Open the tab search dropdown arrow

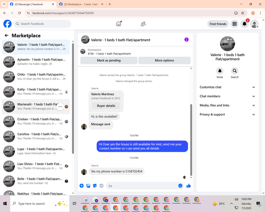coord(4,4)
